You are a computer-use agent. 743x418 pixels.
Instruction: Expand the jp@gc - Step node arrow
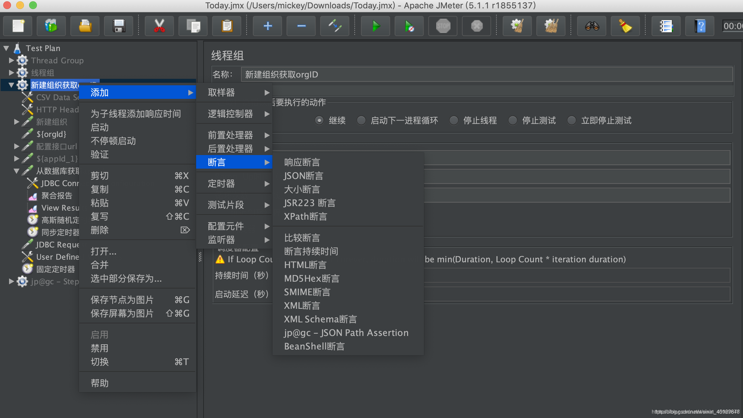pos(11,281)
